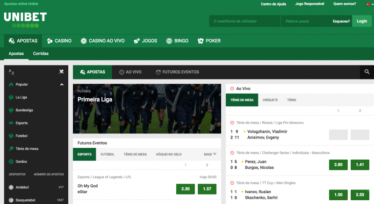Bet on Oh My God at 2.30
The width and height of the screenshot is (374, 204).
click(x=186, y=189)
